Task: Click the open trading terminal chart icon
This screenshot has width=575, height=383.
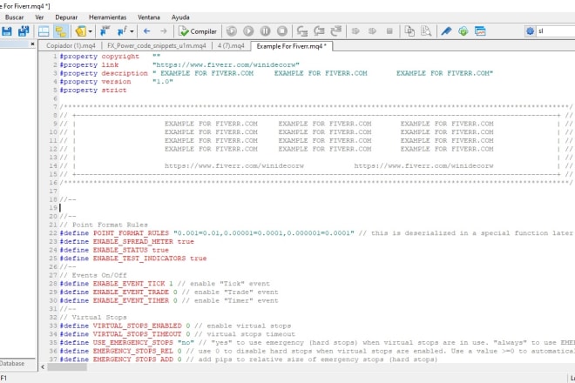Action: pos(480,31)
